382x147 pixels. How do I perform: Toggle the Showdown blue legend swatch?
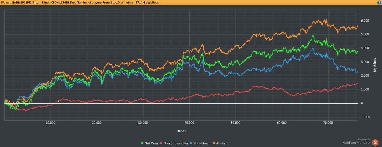(x=191, y=143)
